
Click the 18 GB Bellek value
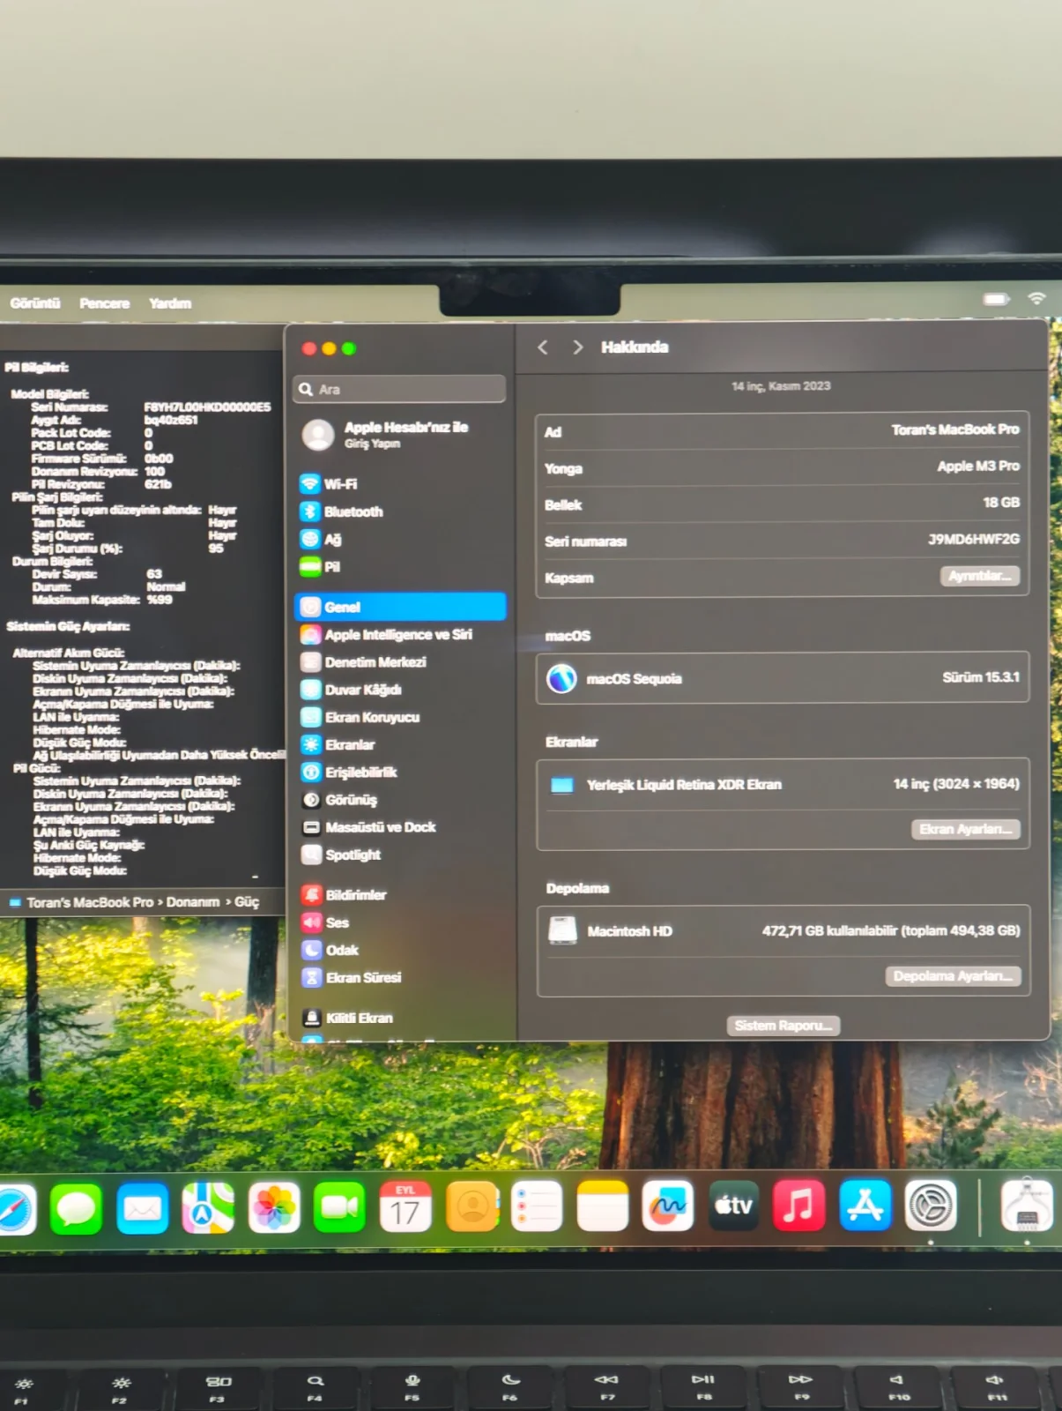[1001, 503]
